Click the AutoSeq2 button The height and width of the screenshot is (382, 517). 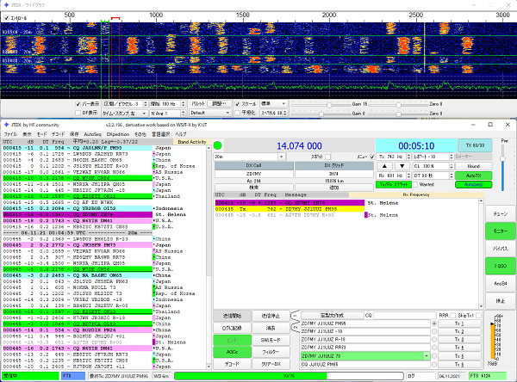[x=472, y=184]
